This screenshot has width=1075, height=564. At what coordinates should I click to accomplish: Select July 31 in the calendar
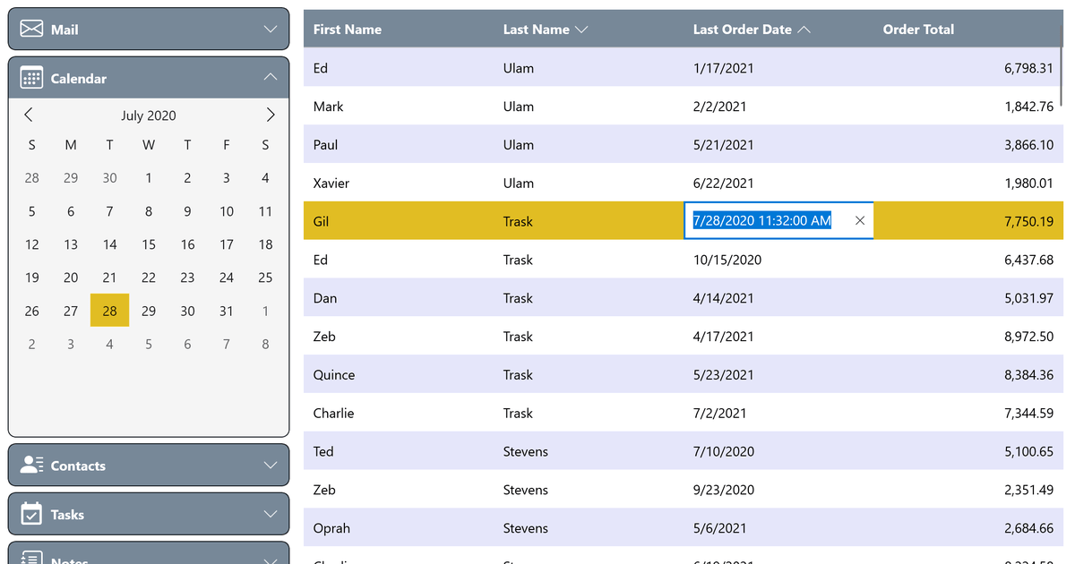[227, 311]
